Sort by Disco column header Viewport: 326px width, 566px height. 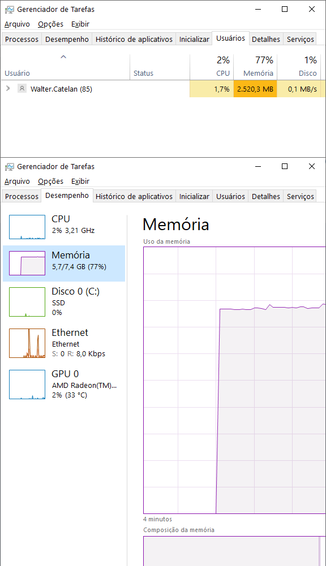click(298, 67)
